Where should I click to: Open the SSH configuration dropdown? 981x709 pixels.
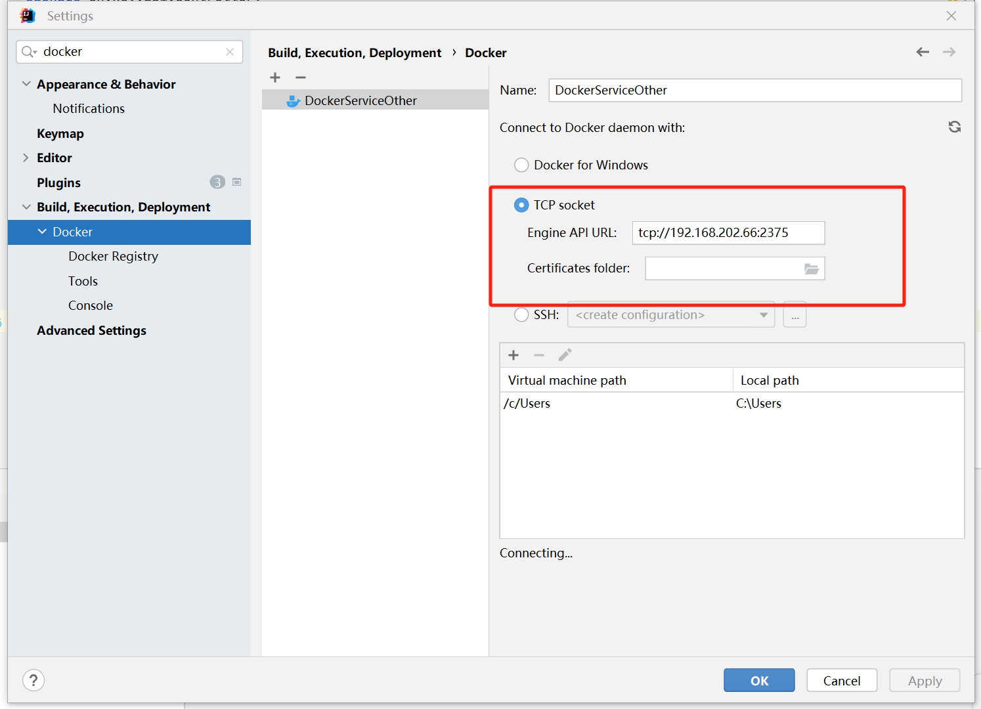coord(671,315)
